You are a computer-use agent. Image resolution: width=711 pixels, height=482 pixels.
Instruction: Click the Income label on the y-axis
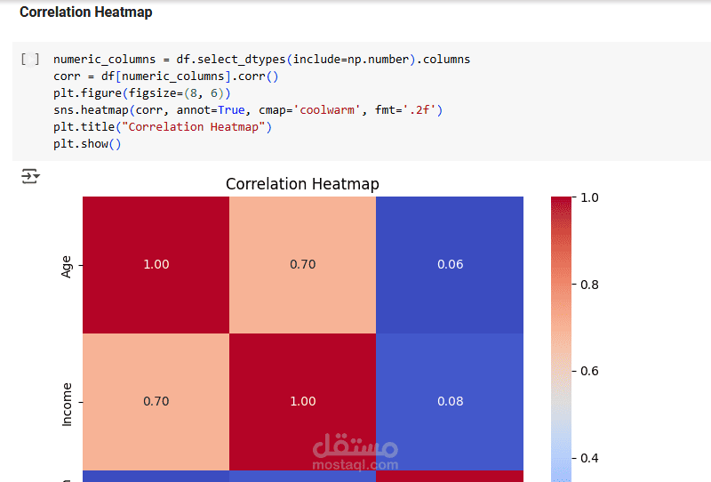(x=66, y=405)
